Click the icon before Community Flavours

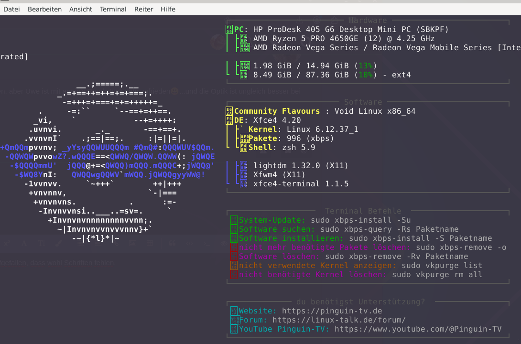pos(229,111)
